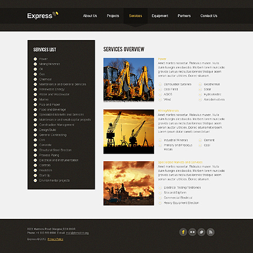Open the Contact Us page
This screenshot has height=253, width=253.
click(209, 16)
